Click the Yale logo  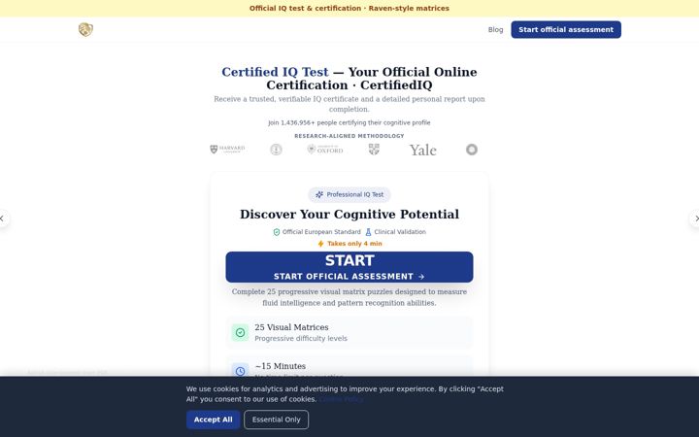click(x=422, y=150)
